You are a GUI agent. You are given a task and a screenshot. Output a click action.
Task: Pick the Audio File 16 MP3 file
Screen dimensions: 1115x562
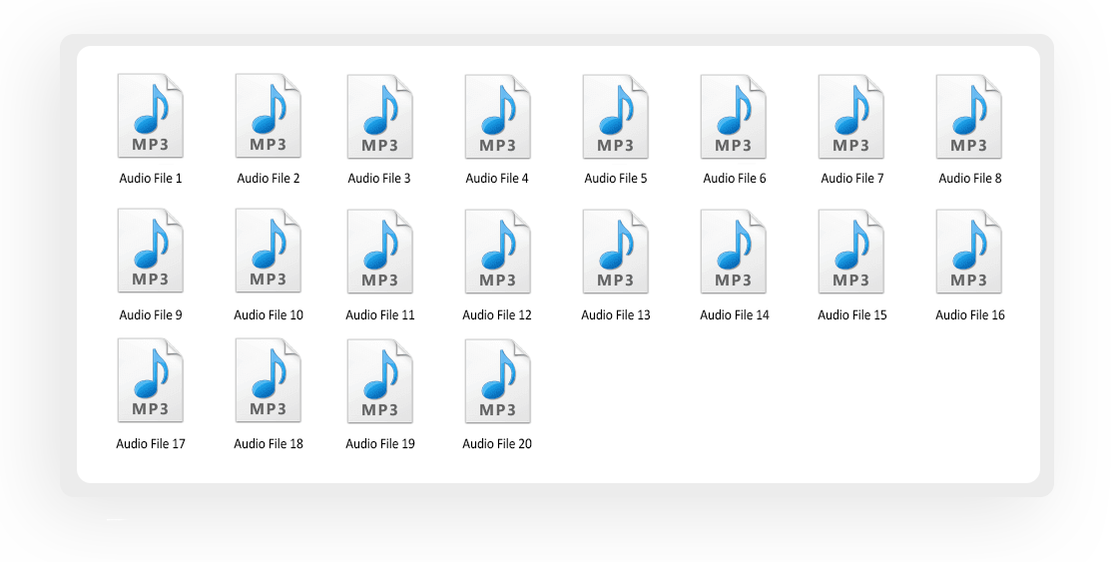pos(968,252)
